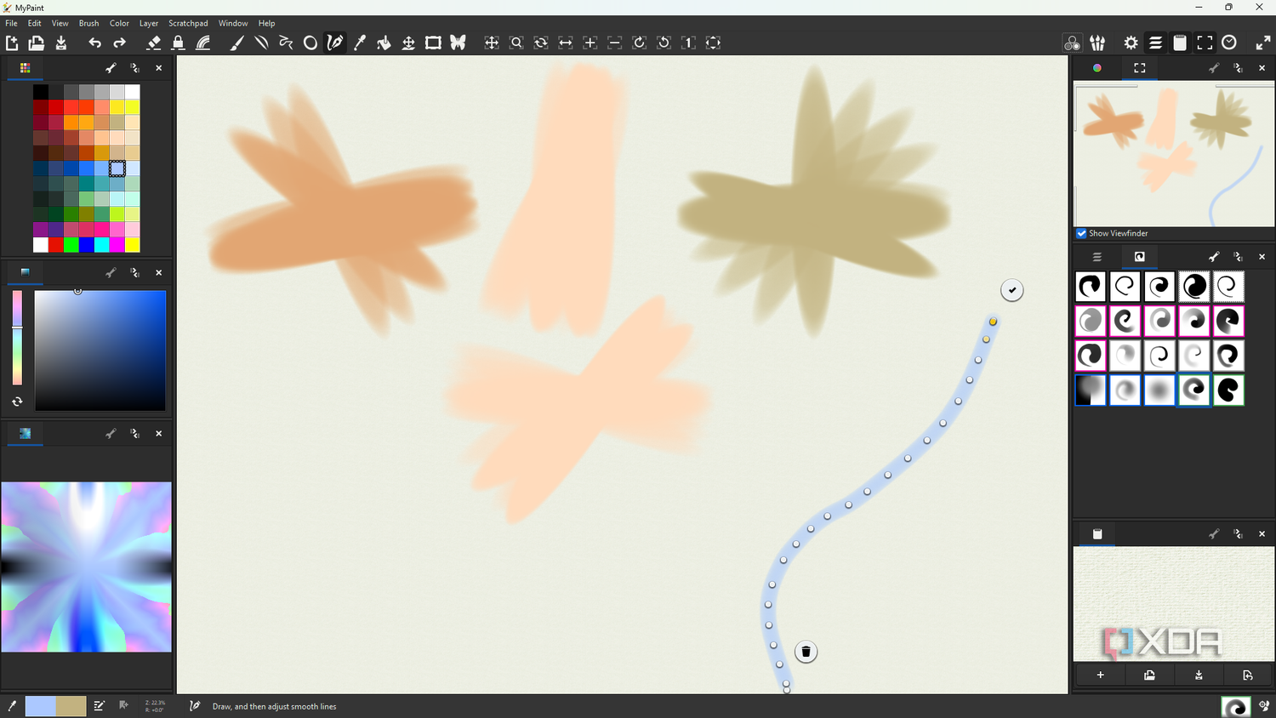The image size is (1276, 718).
Task: Select the freehand paintbrush tool
Action: (x=236, y=43)
